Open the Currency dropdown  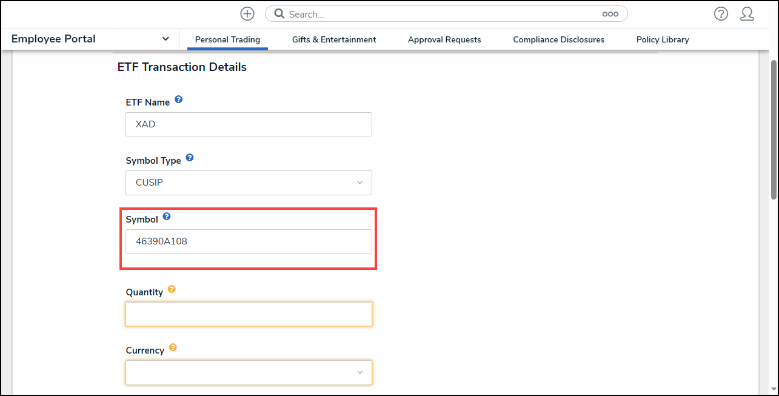[249, 372]
